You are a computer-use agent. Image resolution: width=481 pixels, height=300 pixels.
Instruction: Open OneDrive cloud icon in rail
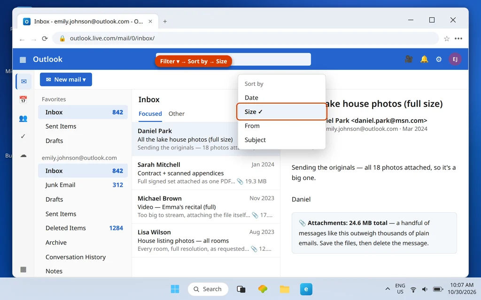point(23,155)
